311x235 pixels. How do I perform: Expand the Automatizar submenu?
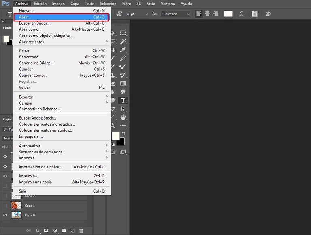(x=62, y=146)
